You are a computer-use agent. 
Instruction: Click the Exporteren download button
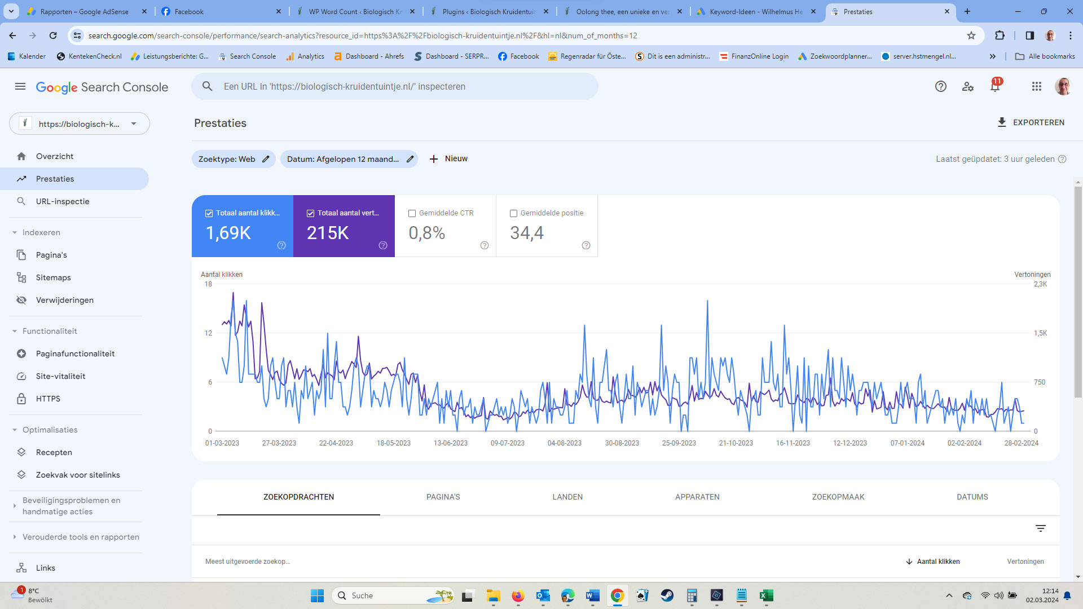[1031, 122]
